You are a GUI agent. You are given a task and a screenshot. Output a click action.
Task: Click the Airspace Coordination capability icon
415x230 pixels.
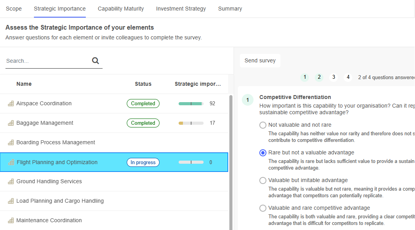[x=11, y=104]
